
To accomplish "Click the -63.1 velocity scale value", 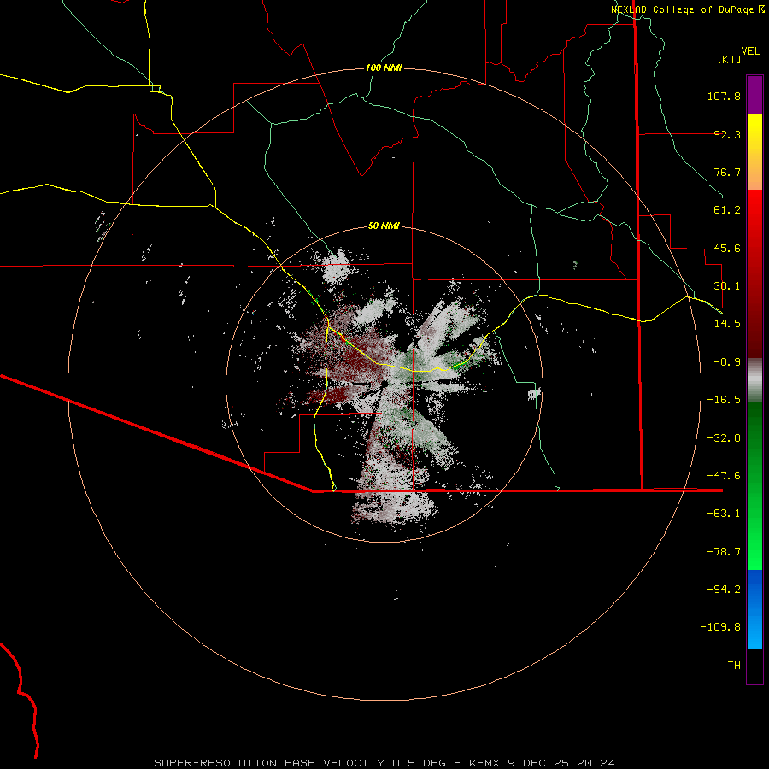I will click(x=724, y=514).
